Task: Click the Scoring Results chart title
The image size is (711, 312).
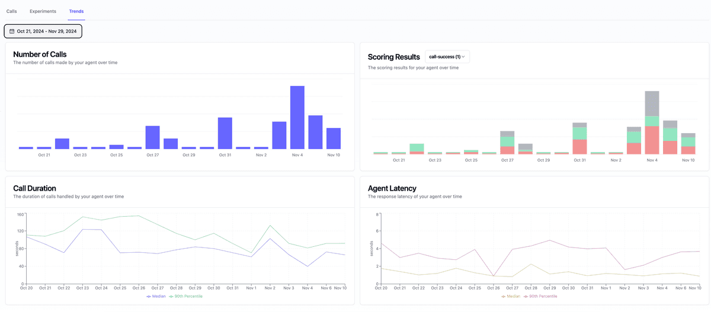Action: pyautogui.click(x=393, y=57)
